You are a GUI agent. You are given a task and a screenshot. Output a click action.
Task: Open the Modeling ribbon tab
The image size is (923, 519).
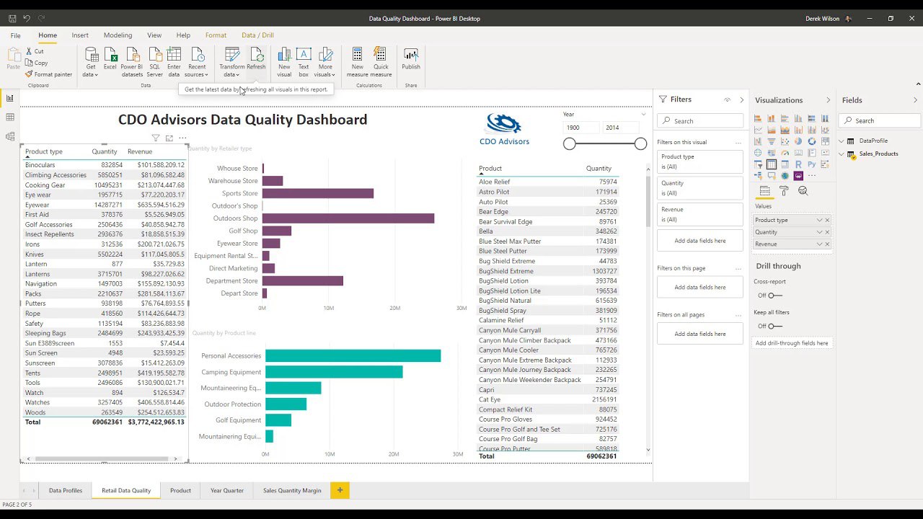pyautogui.click(x=118, y=35)
